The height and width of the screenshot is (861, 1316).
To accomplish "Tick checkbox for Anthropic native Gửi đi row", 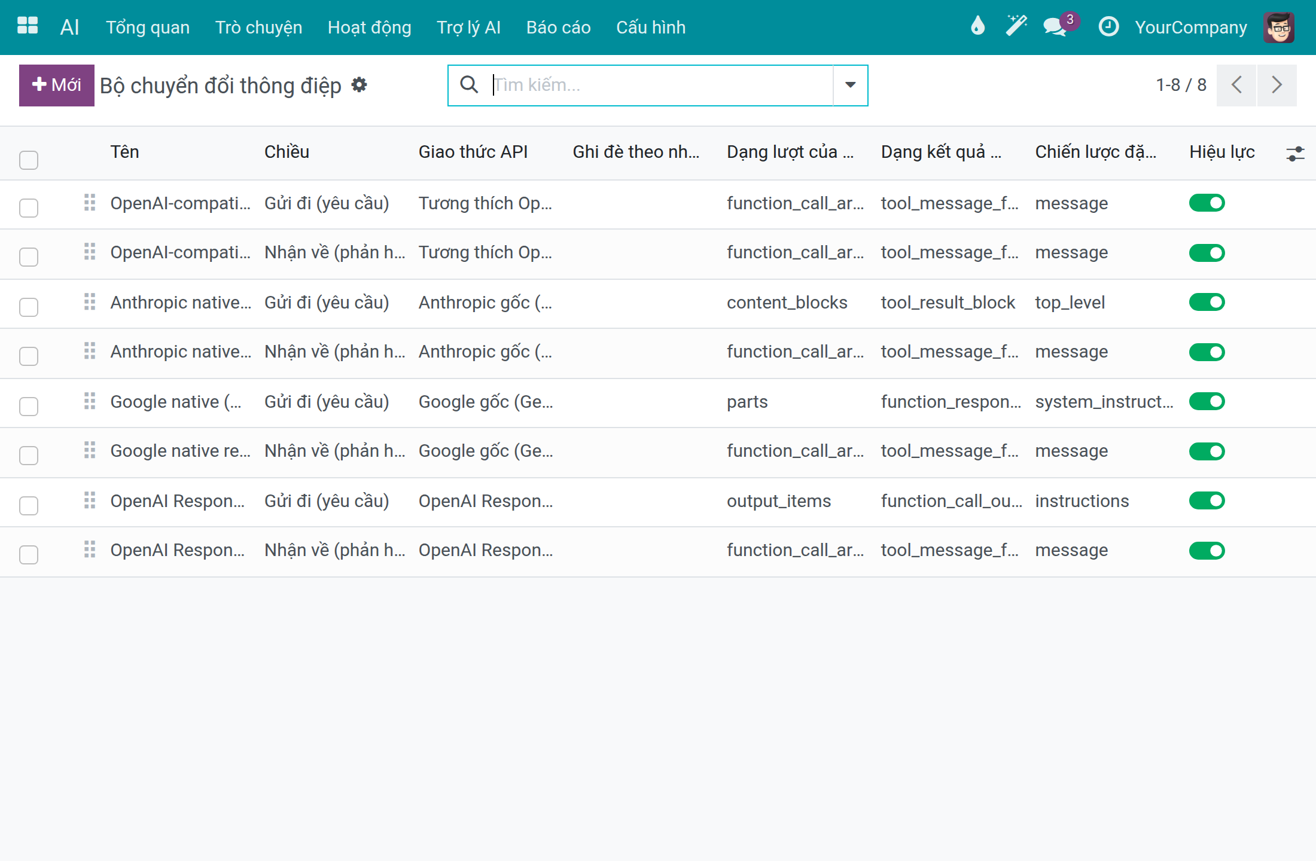I will [x=29, y=307].
